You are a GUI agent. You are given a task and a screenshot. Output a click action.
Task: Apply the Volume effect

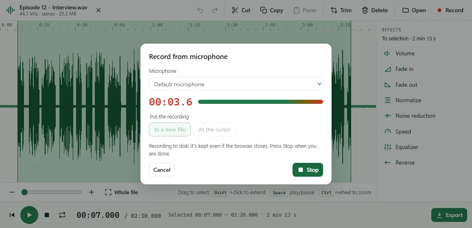coord(424,53)
